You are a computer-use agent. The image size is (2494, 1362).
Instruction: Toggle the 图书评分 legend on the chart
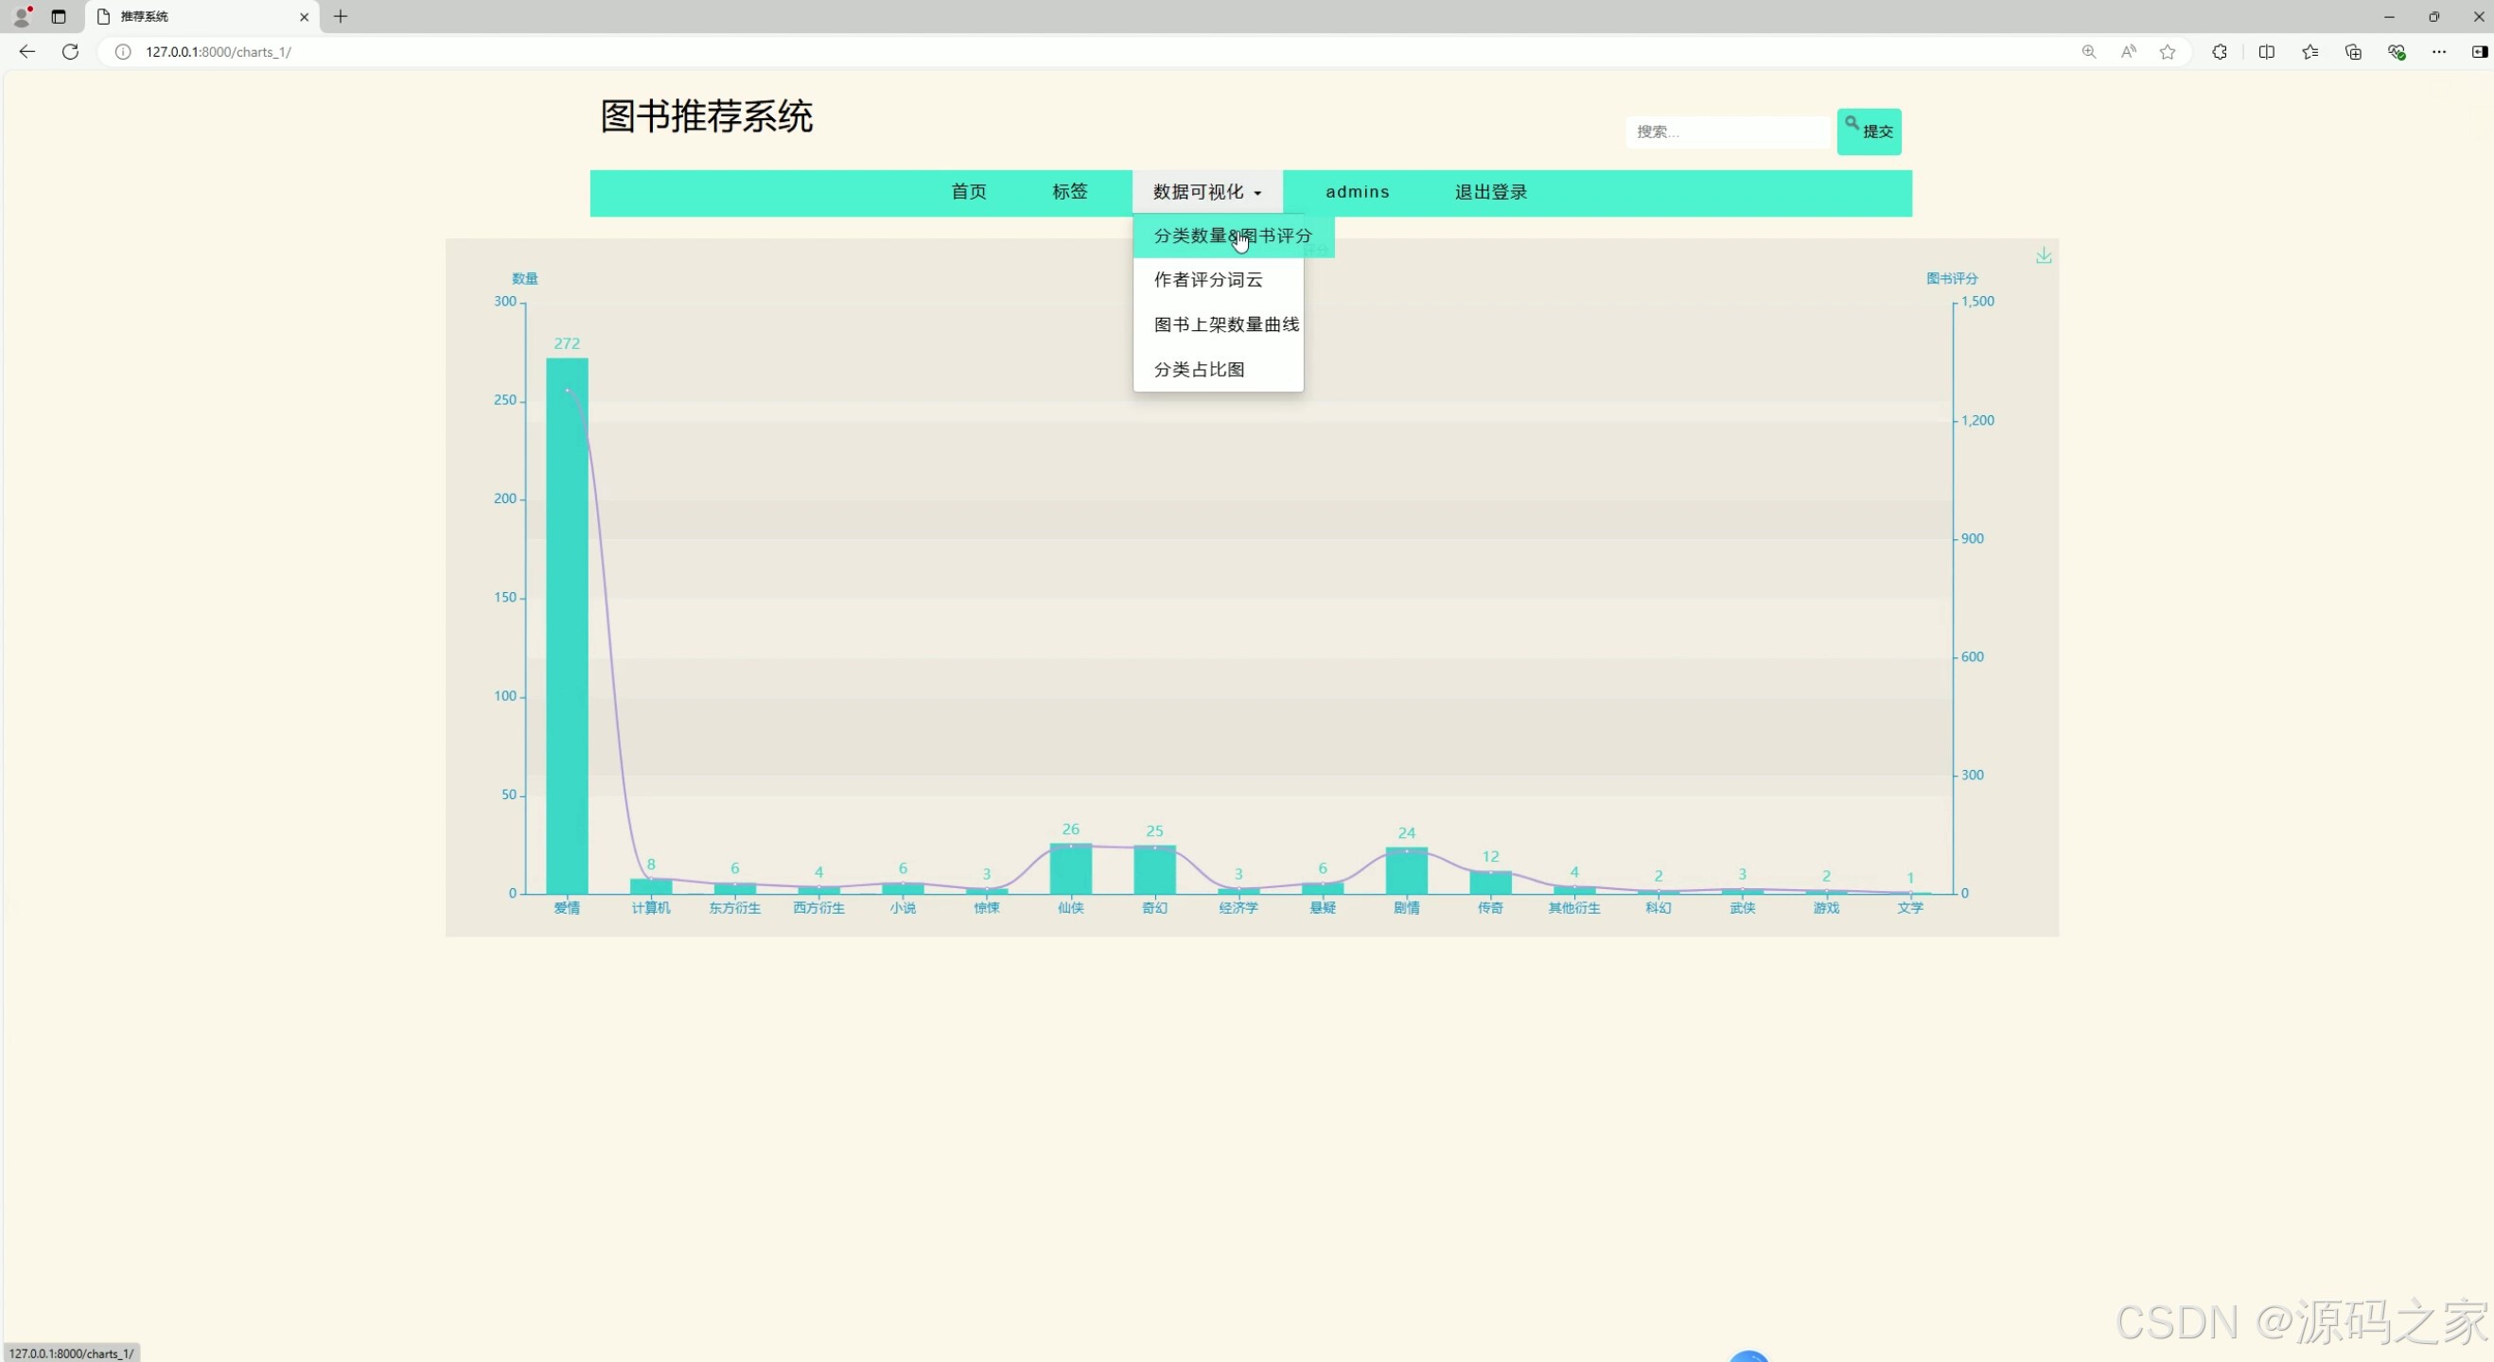(1953, 278)
